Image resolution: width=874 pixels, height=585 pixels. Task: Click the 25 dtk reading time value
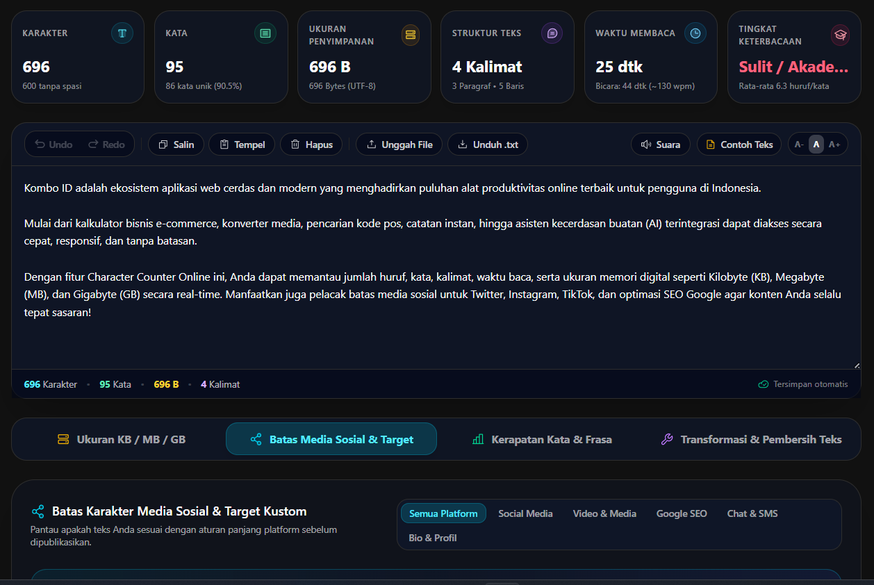619,67
